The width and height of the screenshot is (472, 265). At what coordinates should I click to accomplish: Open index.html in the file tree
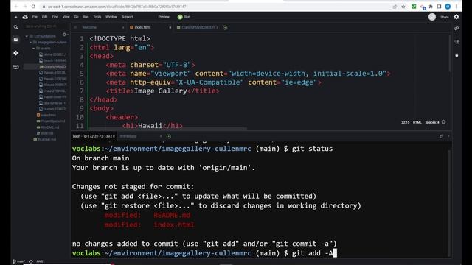point(46,115)
